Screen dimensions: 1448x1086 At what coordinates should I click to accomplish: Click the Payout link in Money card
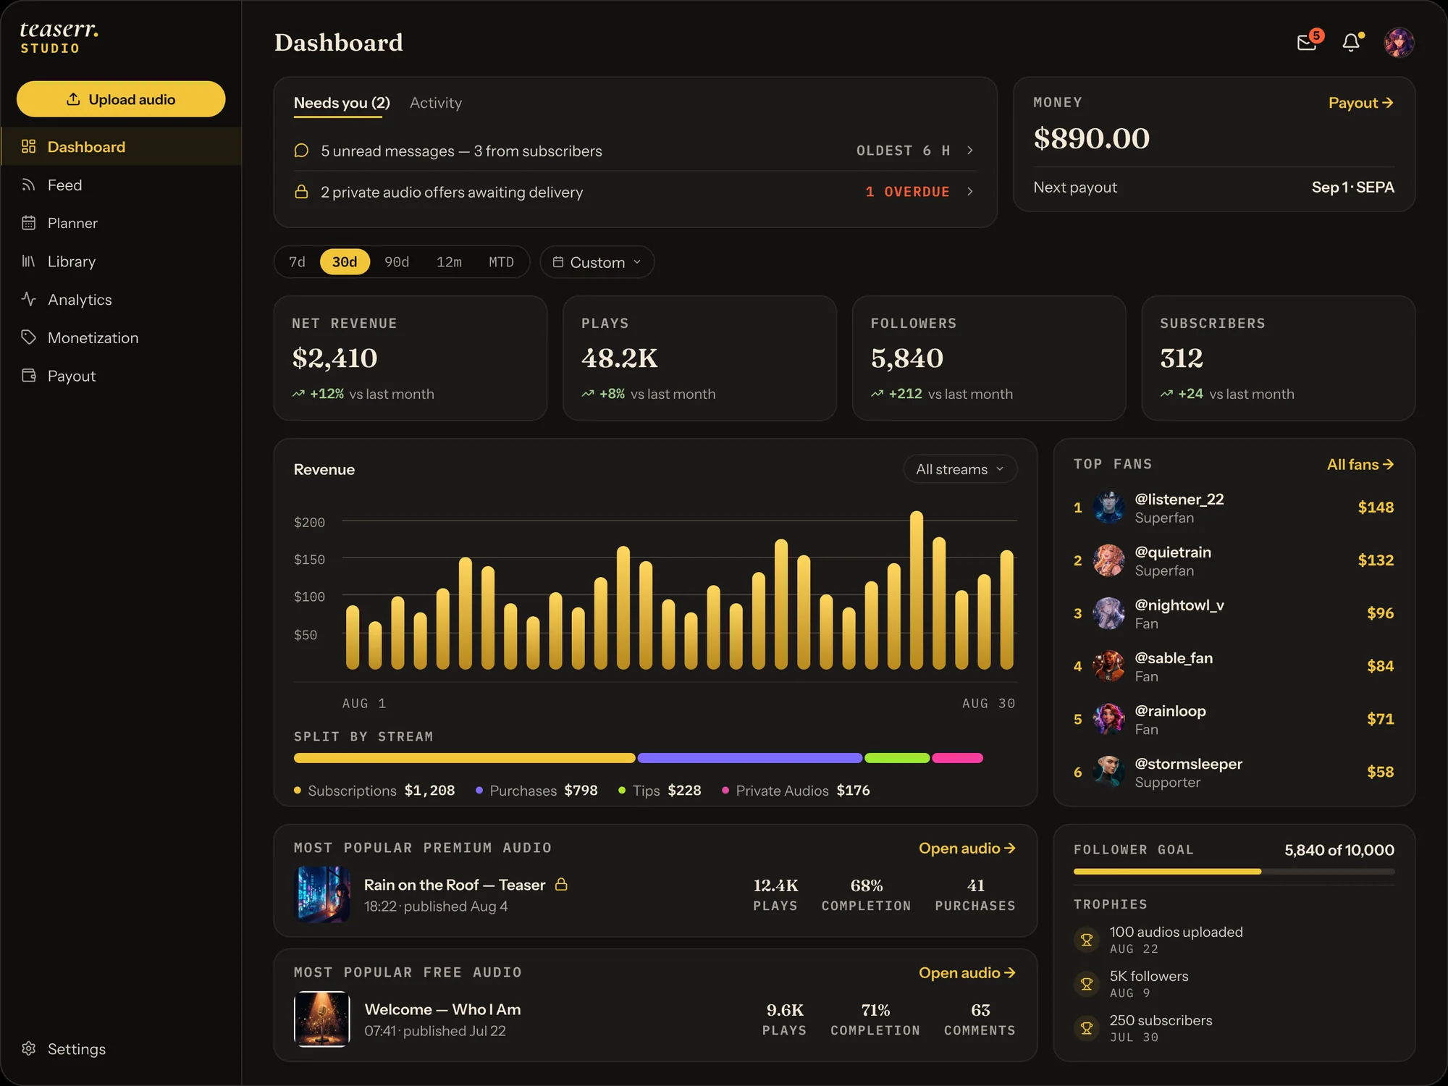pyautogui.click(x=1360, y=103)
